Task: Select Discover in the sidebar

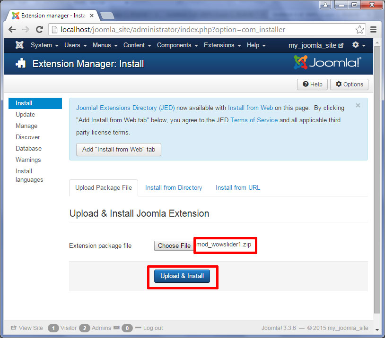Action: click(28, 137)
